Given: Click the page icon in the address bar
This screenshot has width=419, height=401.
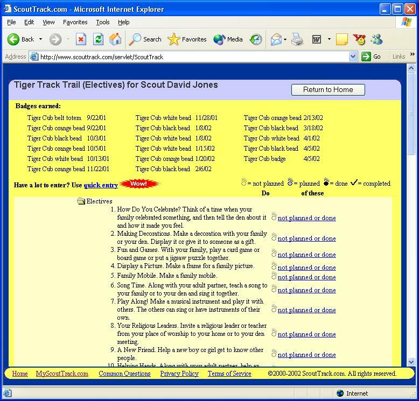Looking at the screenshot, I should tap(34, 57).
